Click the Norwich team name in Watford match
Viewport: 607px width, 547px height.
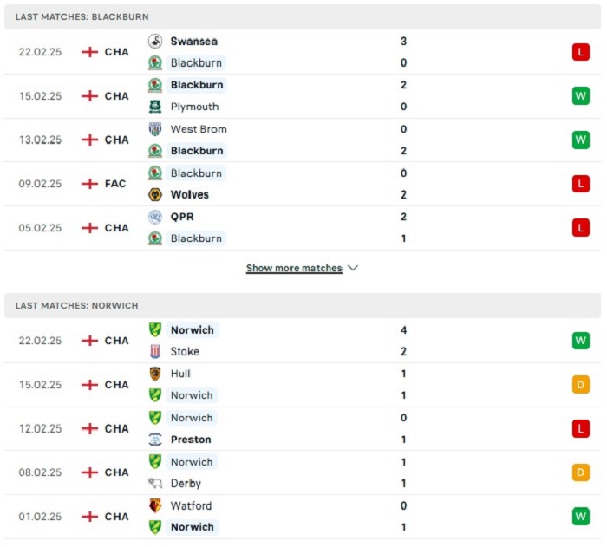point(193,527)
